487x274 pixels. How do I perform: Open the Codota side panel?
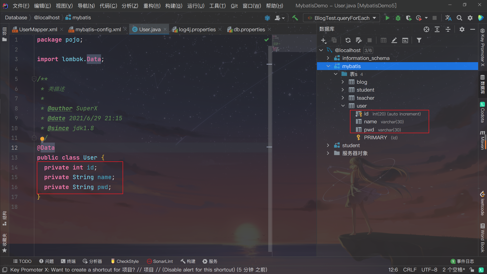tap(482, 112)
